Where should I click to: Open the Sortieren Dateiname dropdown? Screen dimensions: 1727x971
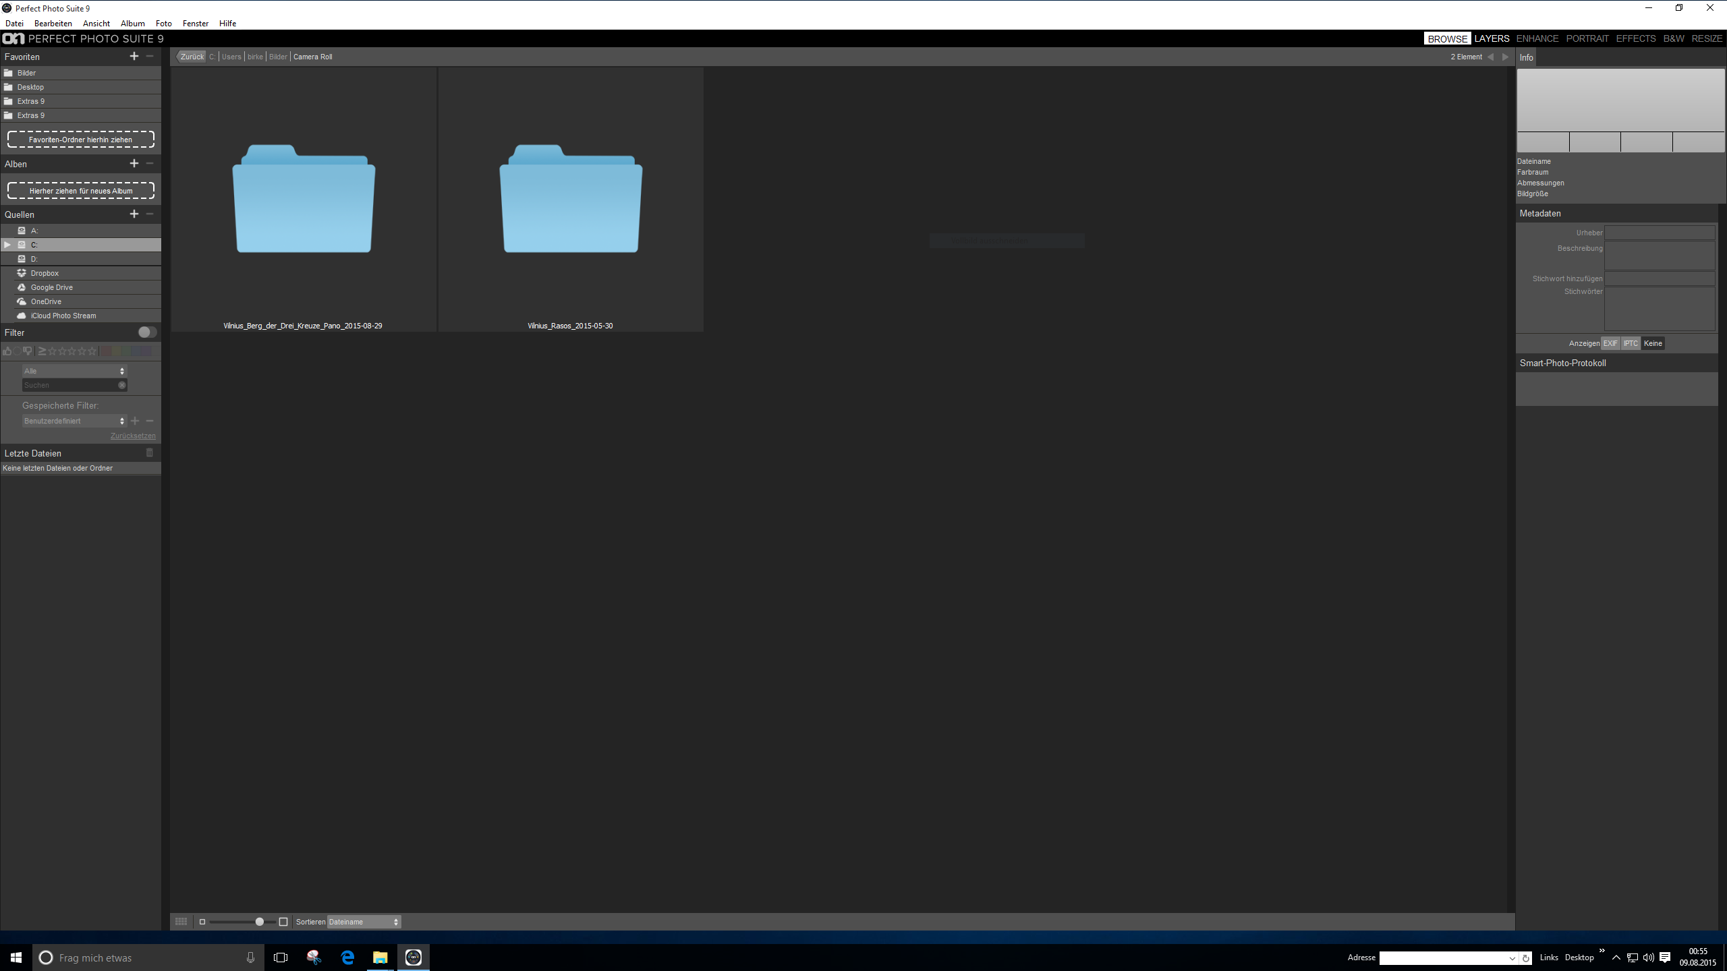click(364, 922)
